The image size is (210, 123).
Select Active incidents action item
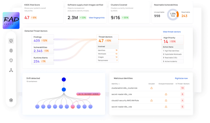coord(173,61)
